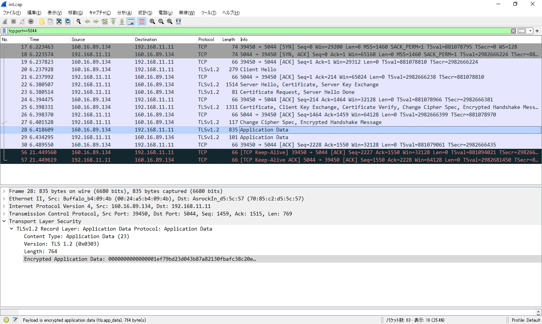Click the filter bookmark icon
The height and width of the screenshot is (324, 542).
[4, 31]
